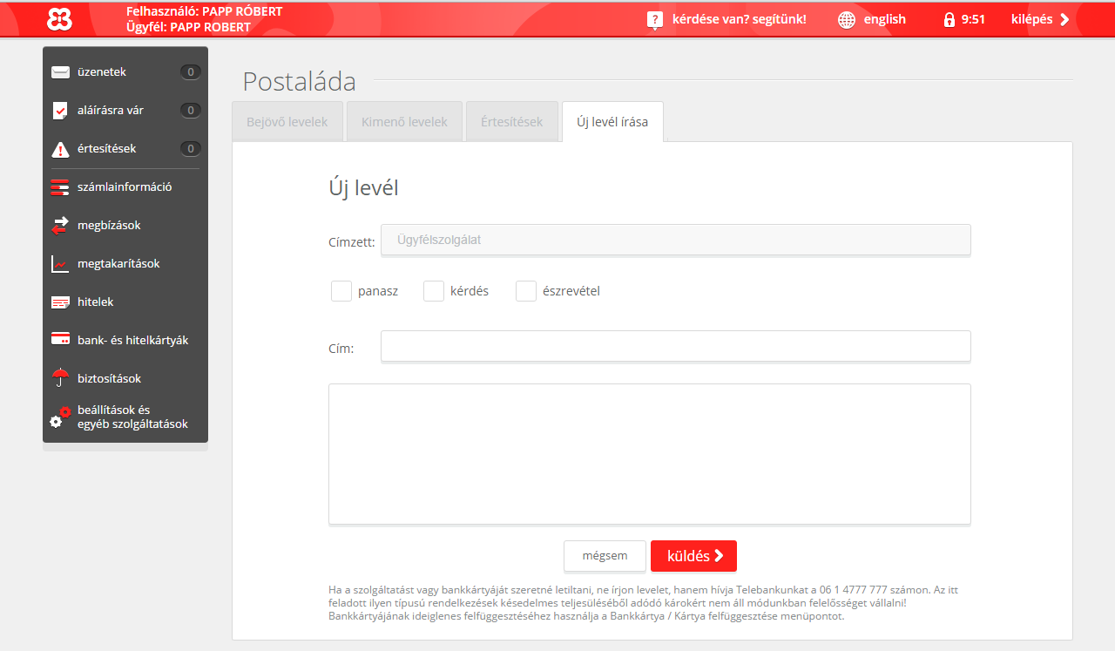Click the üzenetek counter badge

coord(191,72)
